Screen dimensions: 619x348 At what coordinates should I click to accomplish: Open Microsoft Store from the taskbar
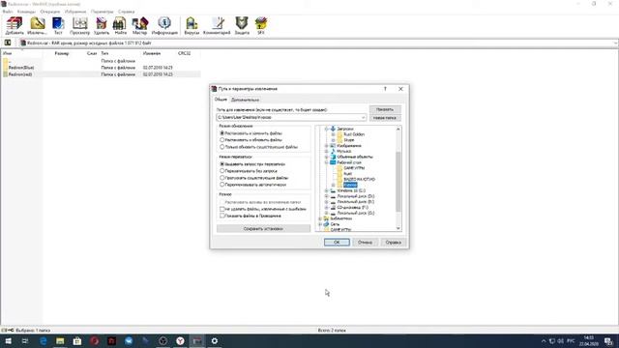pos(77,341)
